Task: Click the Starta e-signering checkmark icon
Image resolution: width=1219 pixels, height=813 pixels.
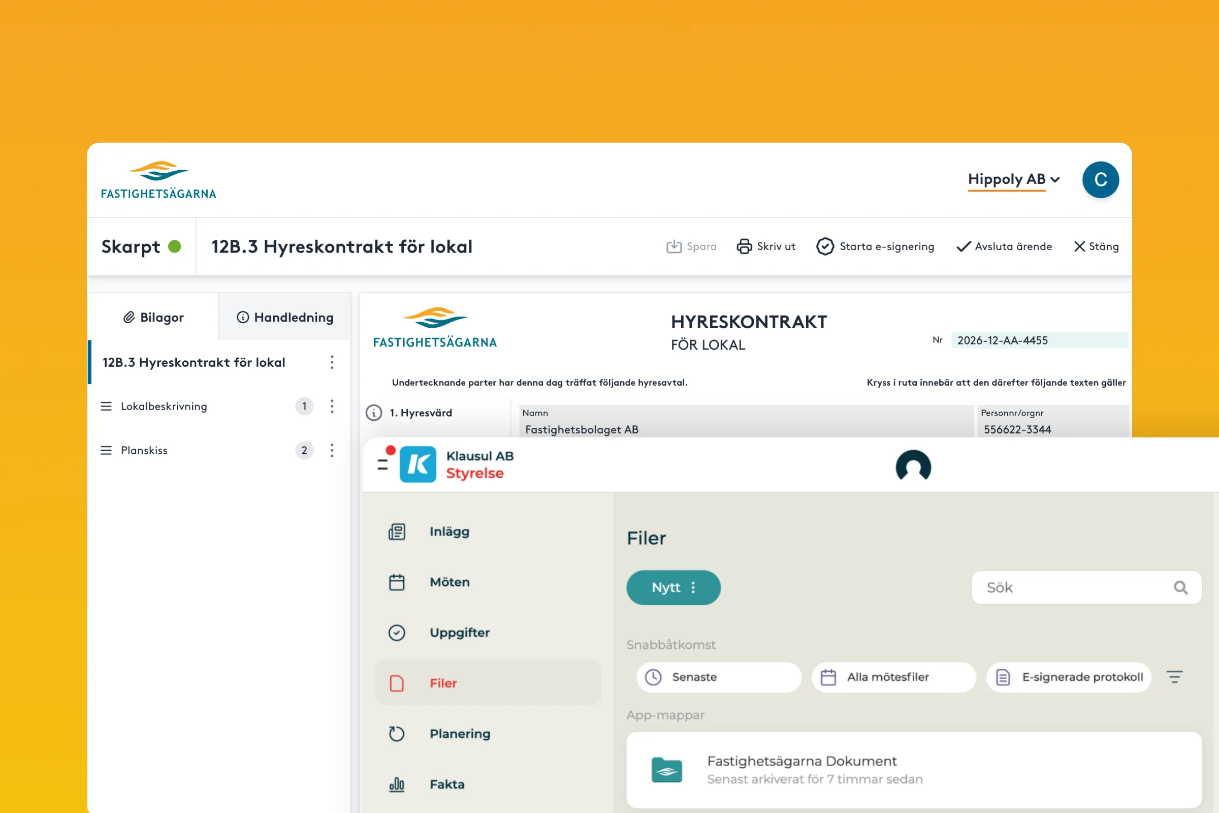Action: tap(824, 246)
